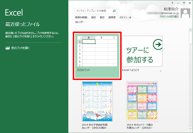The image size is (193, 133).
Task: Close the Excel window
Action: click(x=190, y=3)
